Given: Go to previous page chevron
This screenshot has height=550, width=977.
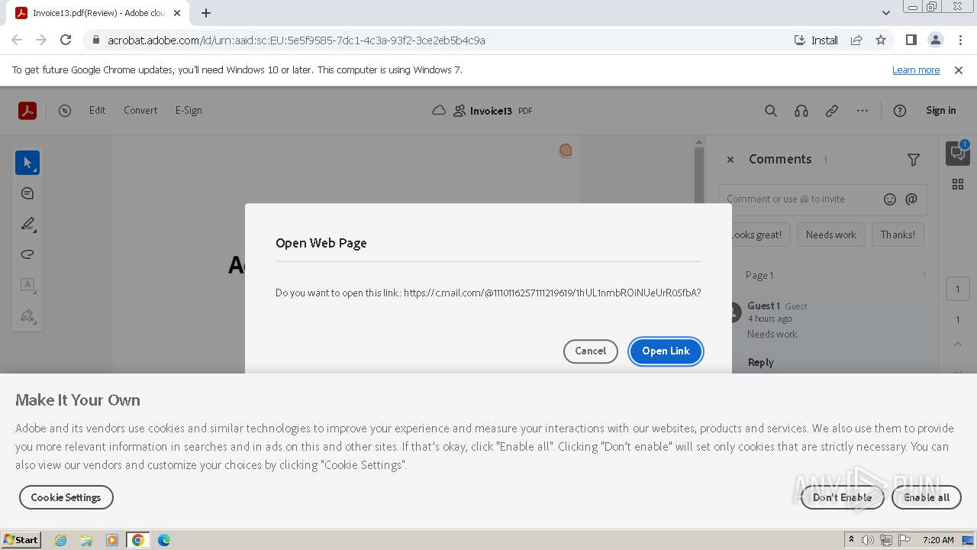Looking at the screenshot, I should coord(958,345).
